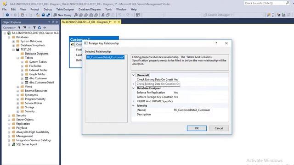Click the Save All disks icon
Screen dimensions: 294x165
click(x=48, y=15)
